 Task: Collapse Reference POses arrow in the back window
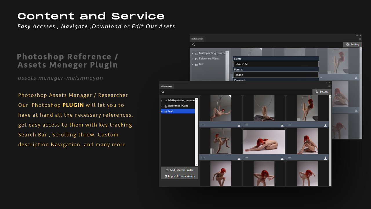[x=193, y=59]
